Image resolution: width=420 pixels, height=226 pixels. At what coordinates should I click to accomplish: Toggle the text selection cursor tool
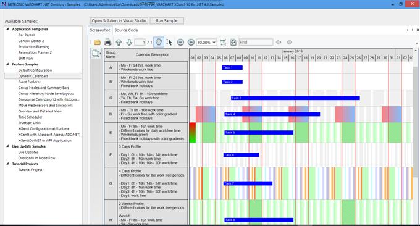tap(169, 43)
